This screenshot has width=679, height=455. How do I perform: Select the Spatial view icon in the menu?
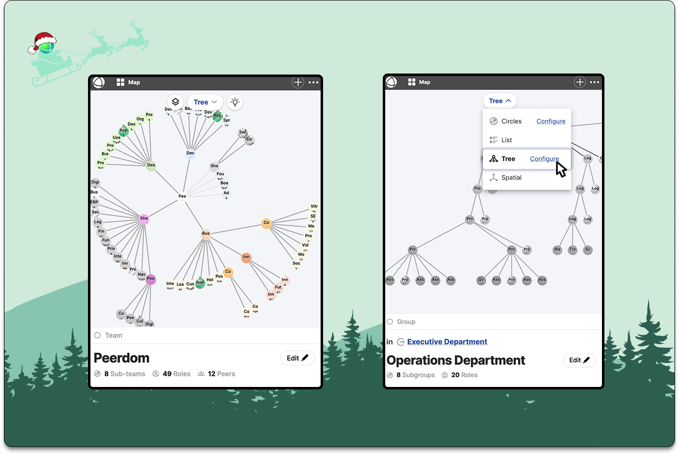[x=493, y=177]
